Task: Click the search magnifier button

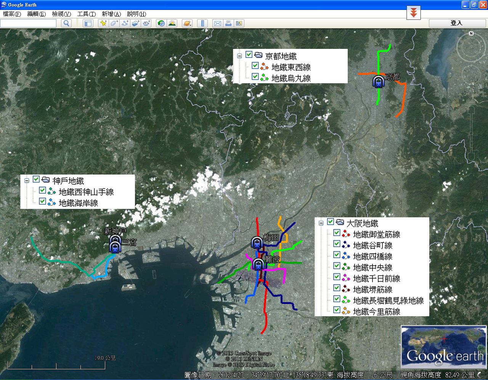Action: coord(66,23)
